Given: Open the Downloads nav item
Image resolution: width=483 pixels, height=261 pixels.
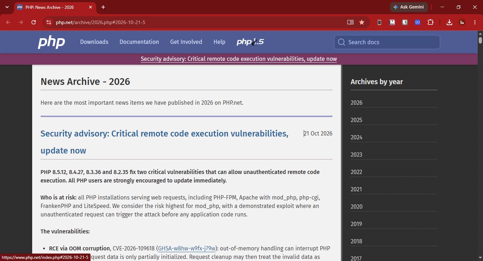Looking at the screenshot, I should [94, 42].
